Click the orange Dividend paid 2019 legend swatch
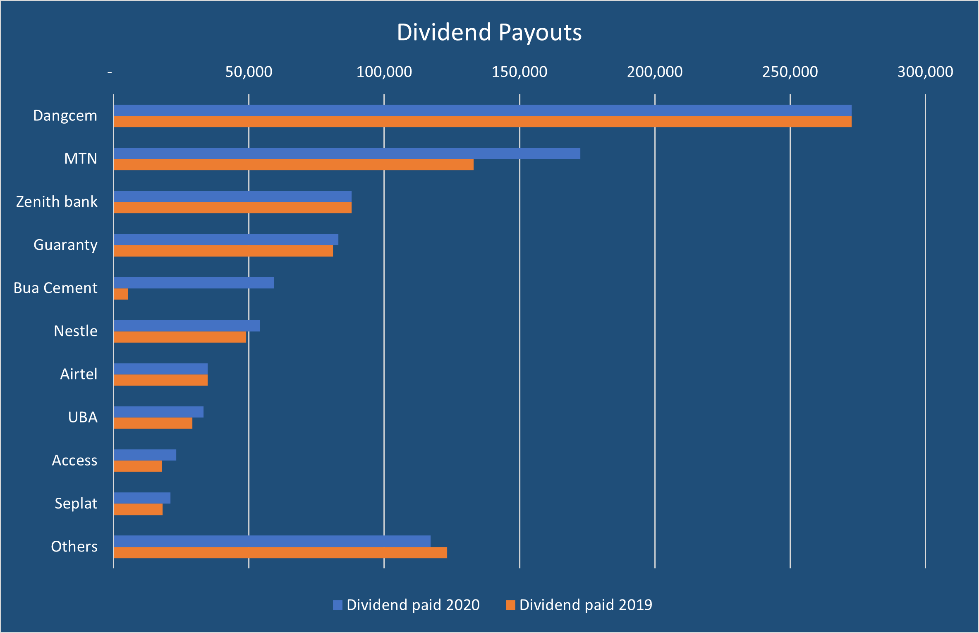979x633 pixels. click(x=510, y=605)
